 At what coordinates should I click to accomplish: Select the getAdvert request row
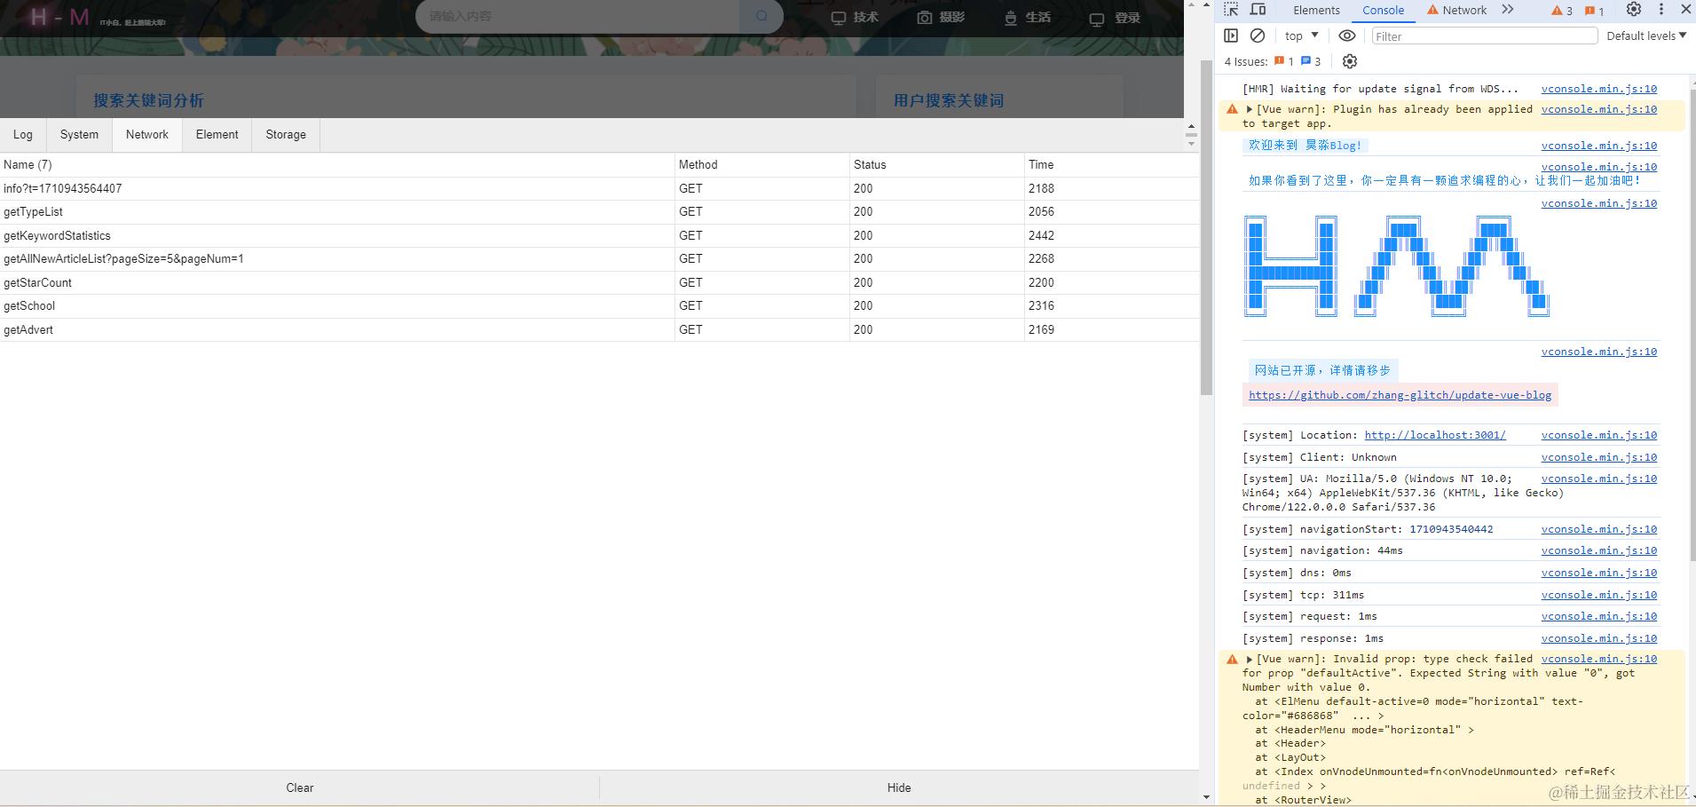[x=599, y=329]
